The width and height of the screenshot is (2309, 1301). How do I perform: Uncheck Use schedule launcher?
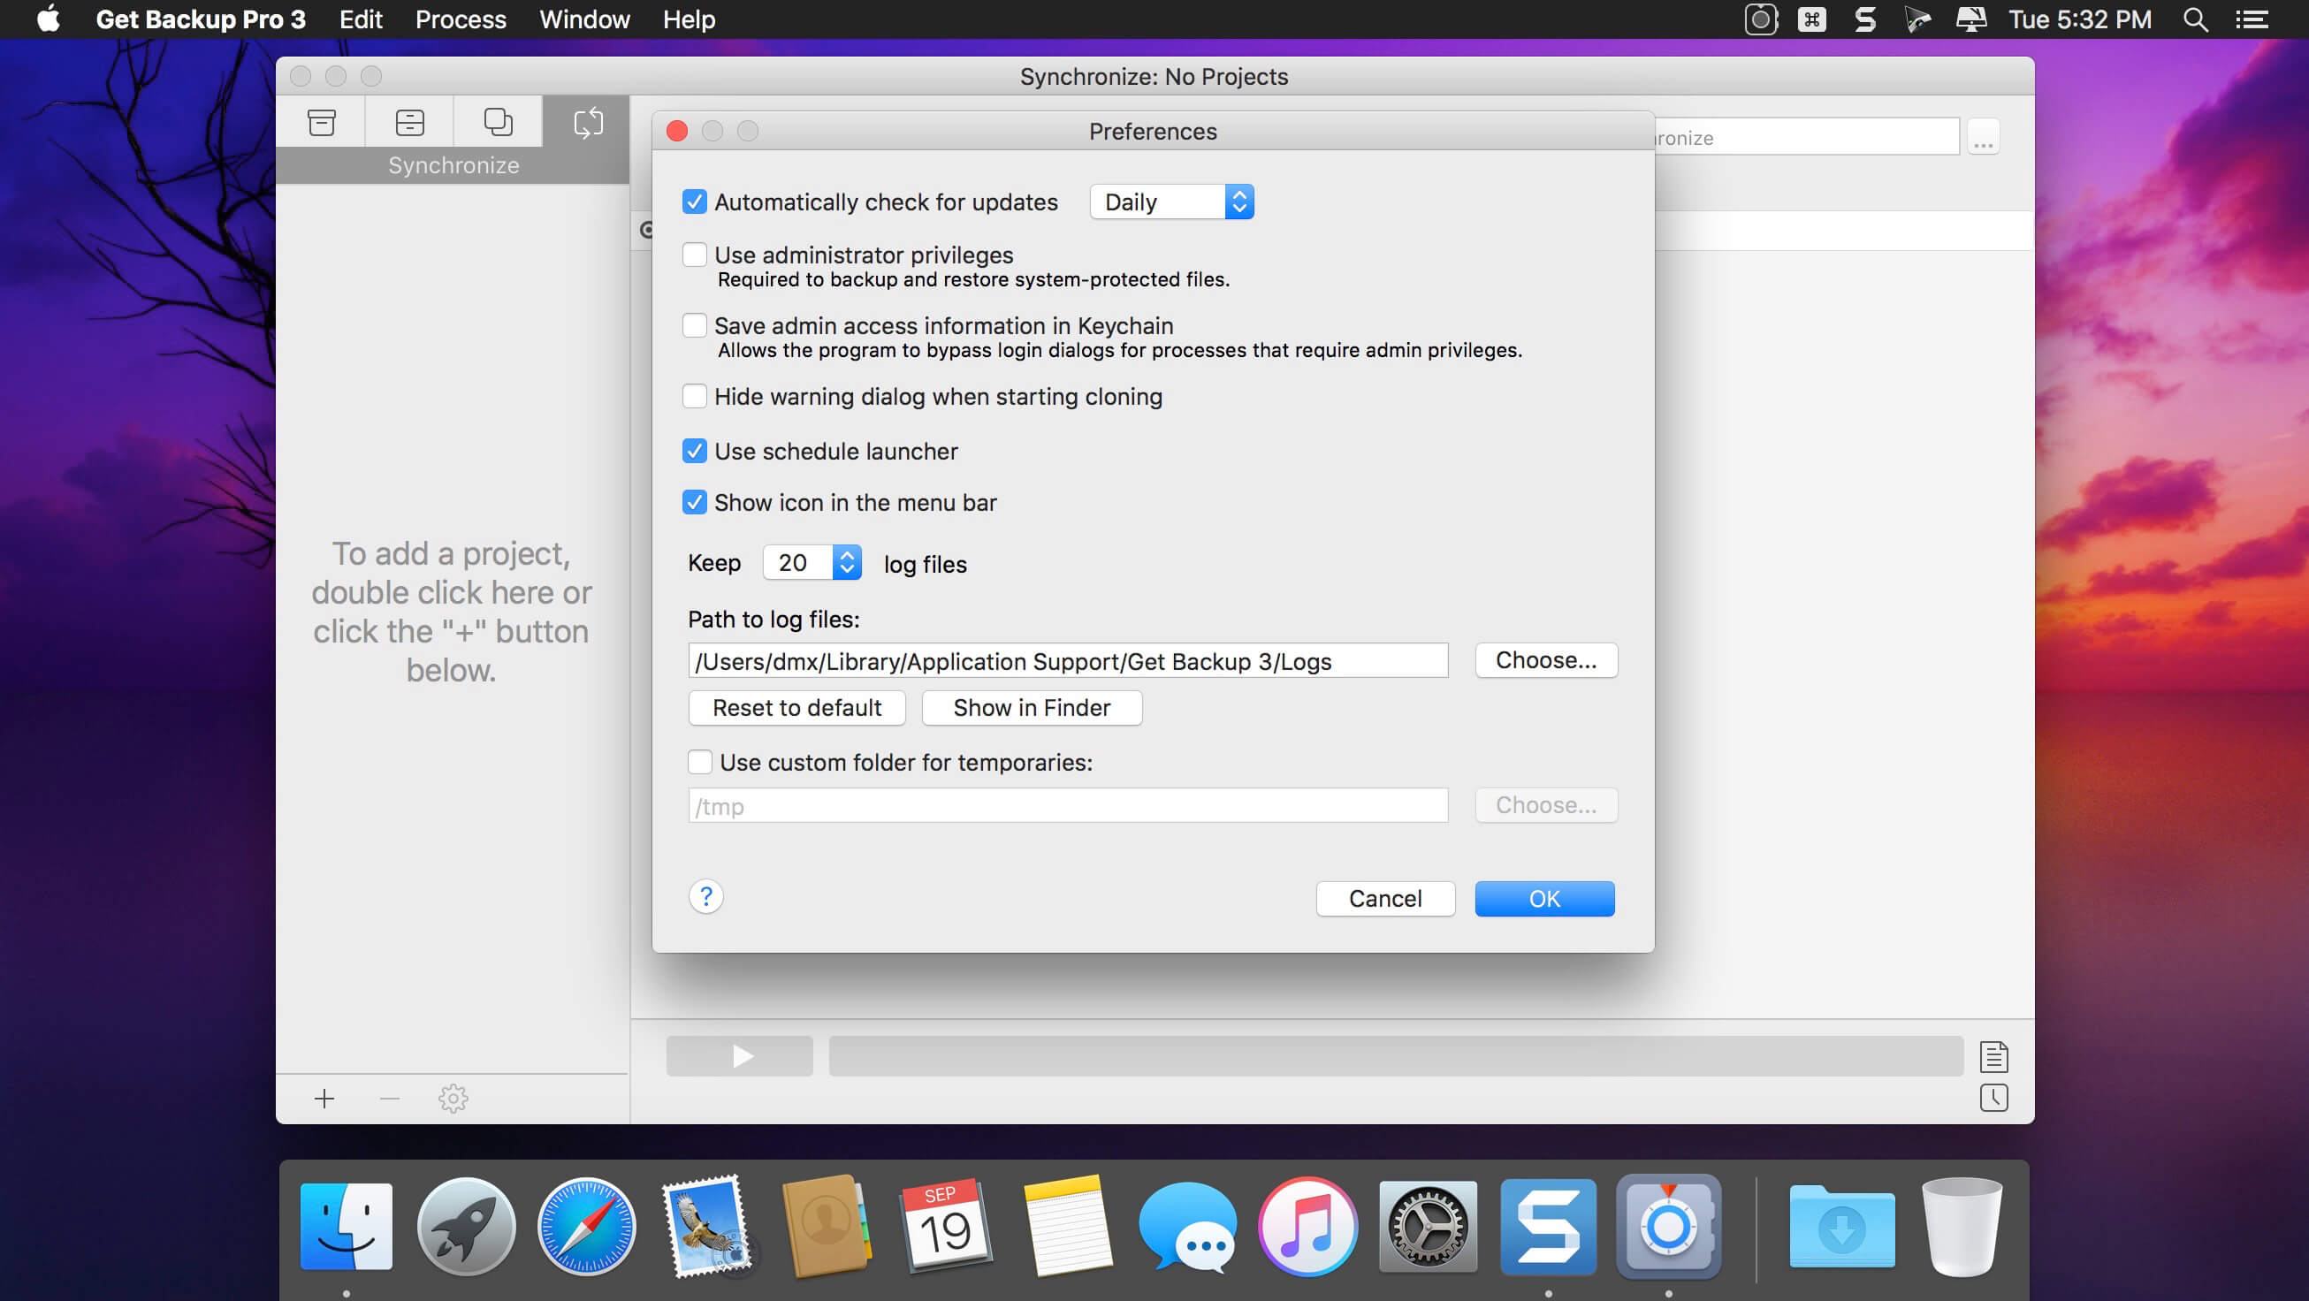click(x=695, y=451)
